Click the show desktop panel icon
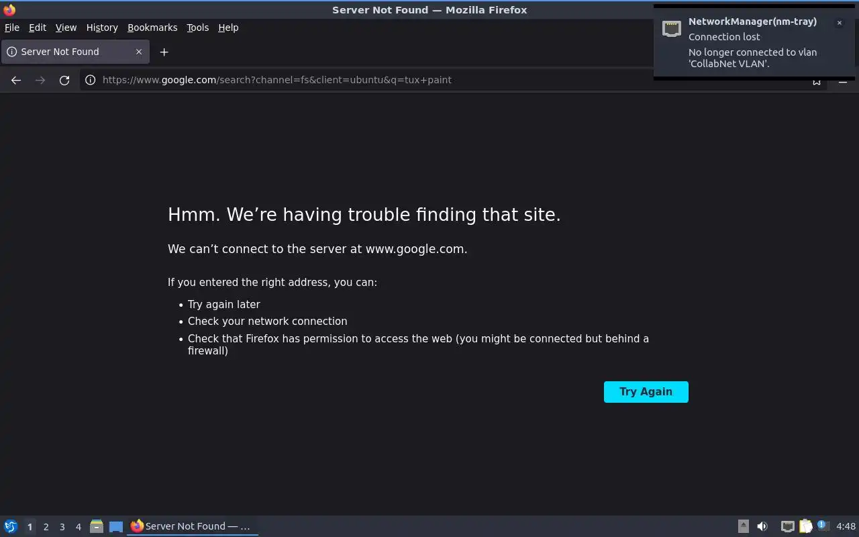Viewport: 859px width, 537px height. [x=116, y=527]
